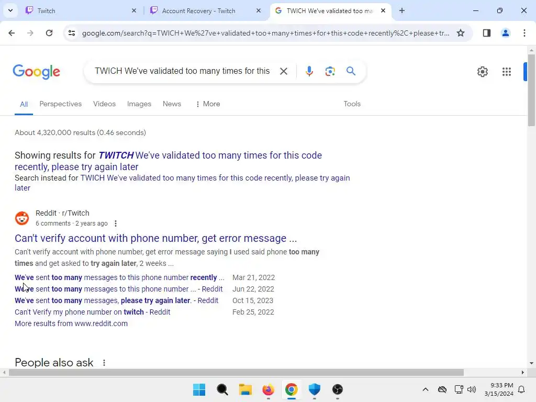Click inside the Google search field
The width and height of the screenshot is (536, 402).
182,71
